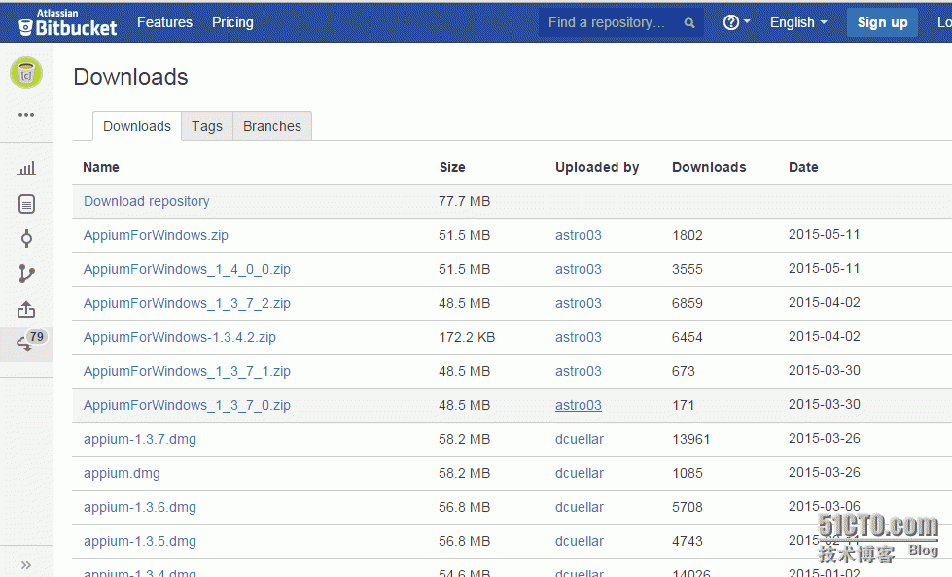Expand the sidebar with double chevron
Viewport: 952px width, 577px height.
(26, 565)
